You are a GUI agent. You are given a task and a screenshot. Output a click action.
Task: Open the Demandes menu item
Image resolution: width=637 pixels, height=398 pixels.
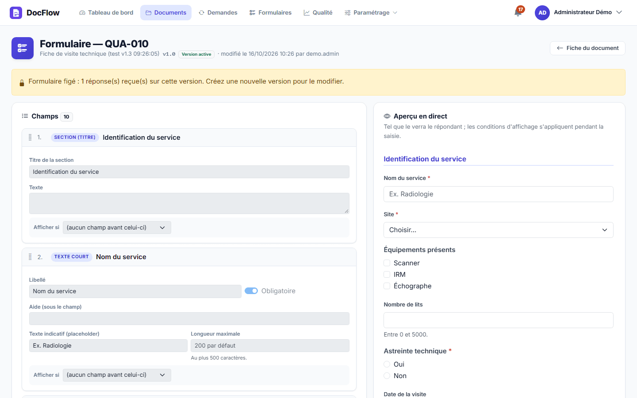click(218, 13)
